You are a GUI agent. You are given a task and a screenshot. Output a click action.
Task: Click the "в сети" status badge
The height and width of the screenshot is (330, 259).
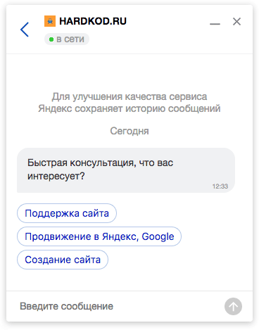tap(67, 39)
